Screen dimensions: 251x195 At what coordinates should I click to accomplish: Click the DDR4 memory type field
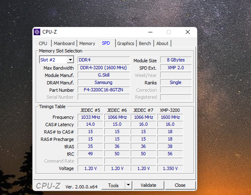point(104,60)
